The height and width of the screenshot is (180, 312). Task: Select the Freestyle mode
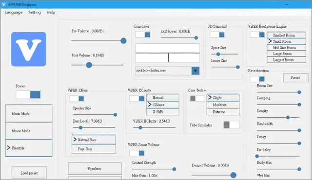coord(29,148)
